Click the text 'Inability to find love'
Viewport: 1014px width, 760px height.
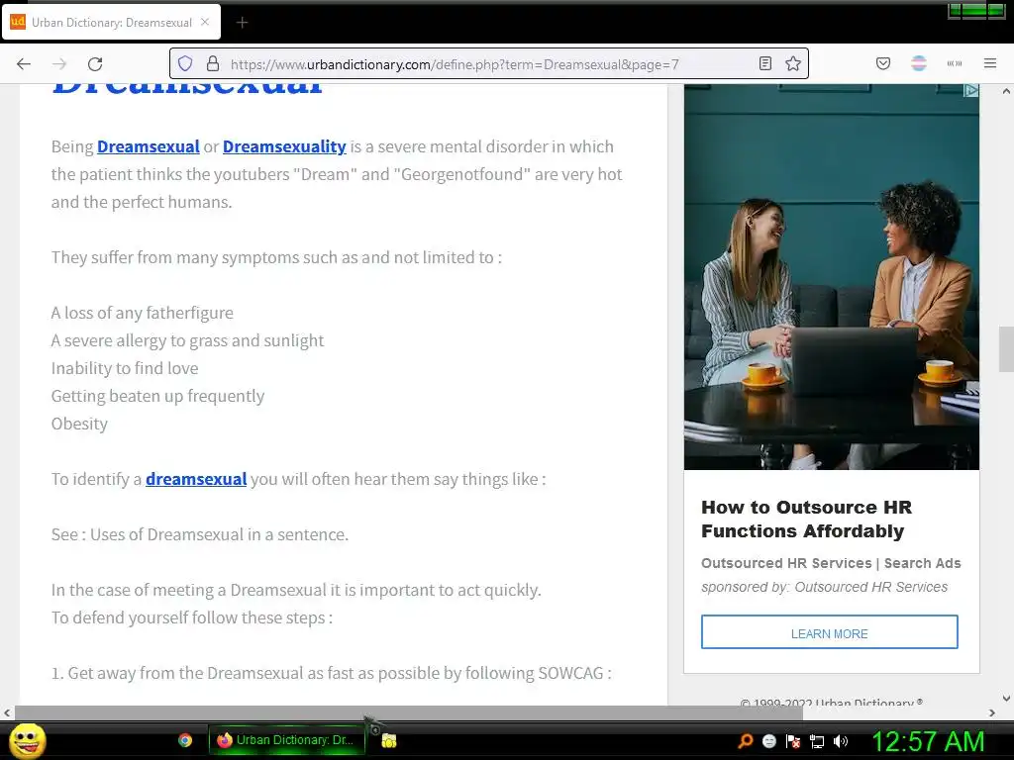(x=125, y=368)
